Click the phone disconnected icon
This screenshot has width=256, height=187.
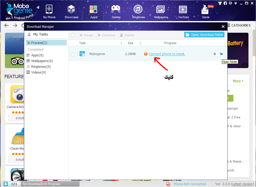(168, 184)
